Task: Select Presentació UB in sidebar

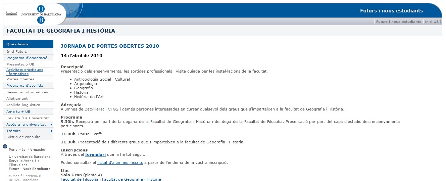Action: pyautogui.click(x=20, y=64)
